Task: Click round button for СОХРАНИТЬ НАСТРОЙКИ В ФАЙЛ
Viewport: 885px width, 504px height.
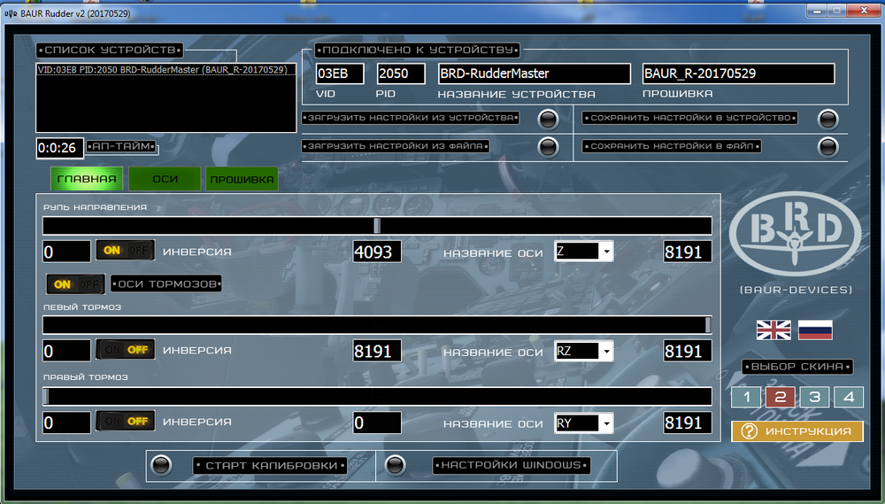Action: pos(828,147)
